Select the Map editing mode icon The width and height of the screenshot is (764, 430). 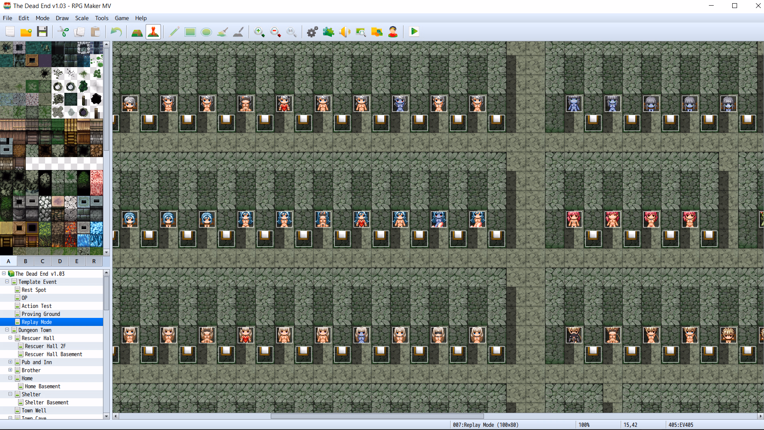137,32
